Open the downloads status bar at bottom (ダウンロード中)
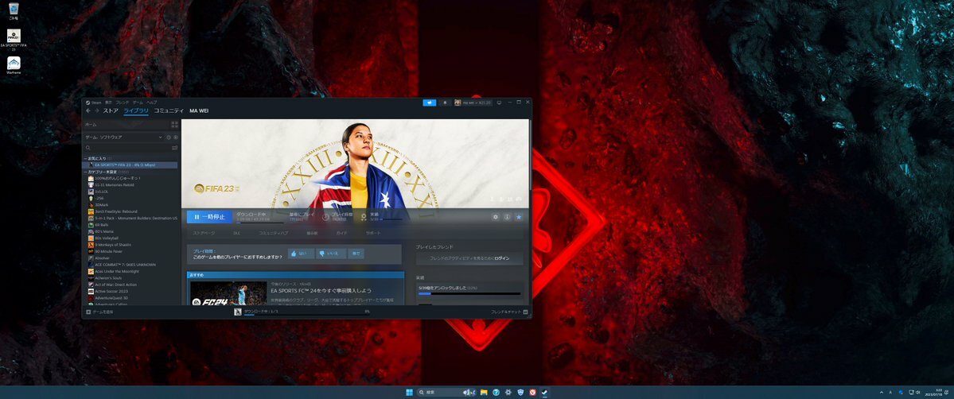The image size is (954, 399). (x=302, y=312)
